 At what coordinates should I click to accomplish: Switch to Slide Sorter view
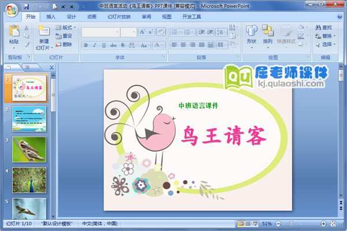coord(248,223)
